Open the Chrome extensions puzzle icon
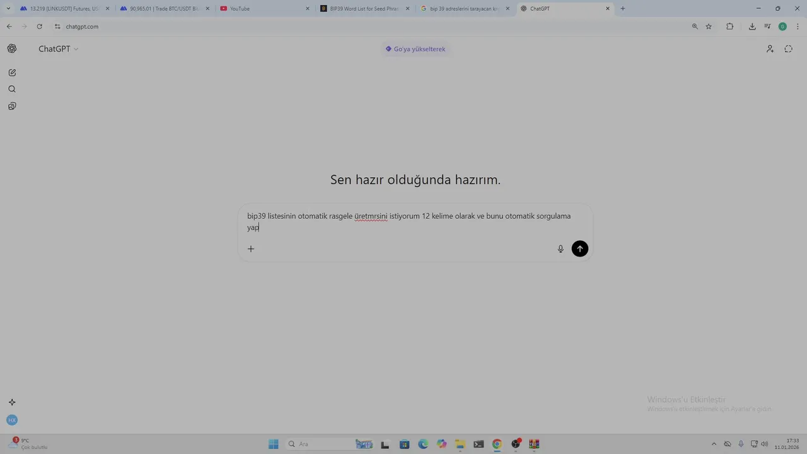This screenshot has width=807, height=454. pyautogui.click(x=730, y=26)
